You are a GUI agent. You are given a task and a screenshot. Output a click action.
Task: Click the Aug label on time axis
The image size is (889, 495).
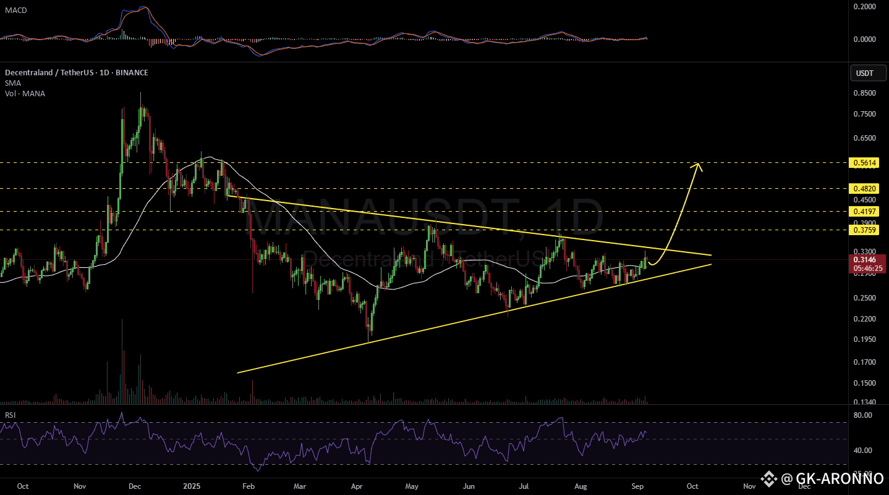581,486
